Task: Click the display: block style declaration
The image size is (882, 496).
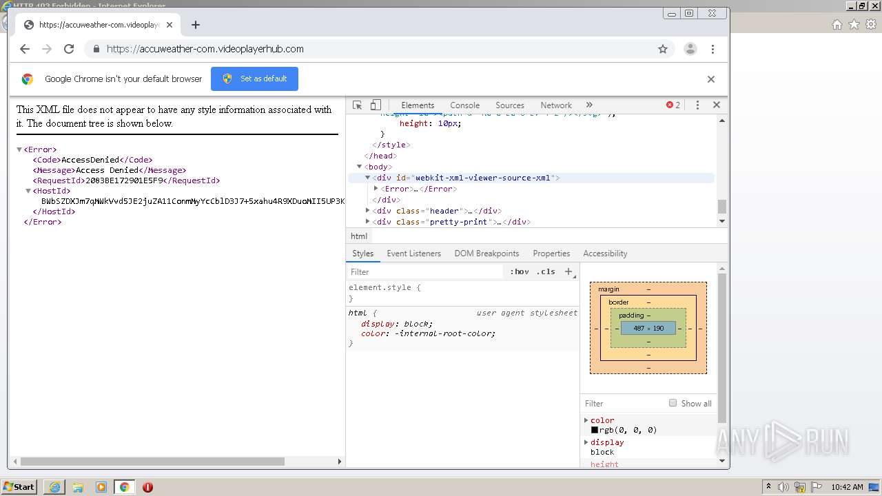Action: click(x=396, y=324)
